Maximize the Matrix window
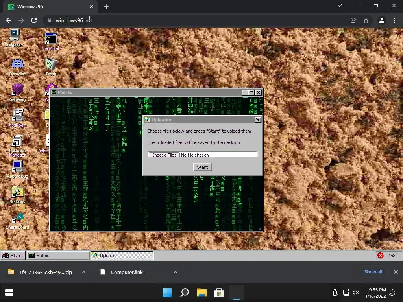The image size is (403, 302). click(251, 92)
